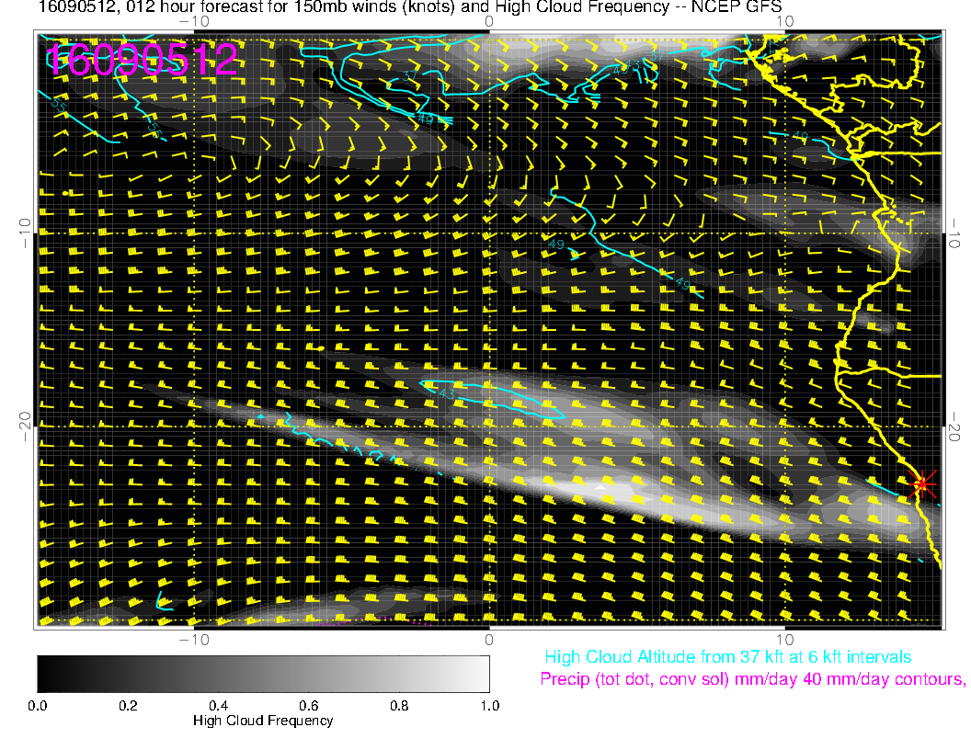The height and width of the screenshot is (750, 971).
Task: Click the forecast title mentioning NCEP GFS
Action: (410, 7)
